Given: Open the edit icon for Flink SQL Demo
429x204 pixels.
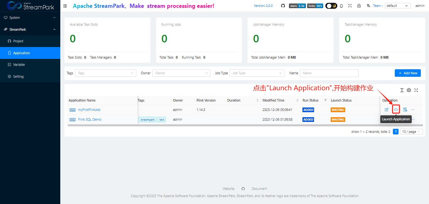Looking at the screenshot, I should point(387,119).
